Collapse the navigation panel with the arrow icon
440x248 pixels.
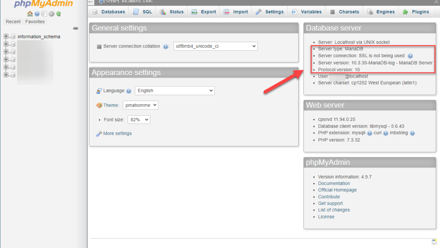click(76, 28)
